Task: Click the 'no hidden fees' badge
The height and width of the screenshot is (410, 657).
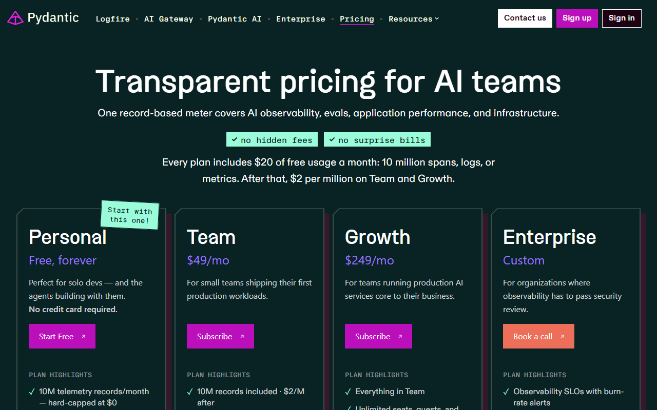Action: pyautogui.click(x=272, y=140)
